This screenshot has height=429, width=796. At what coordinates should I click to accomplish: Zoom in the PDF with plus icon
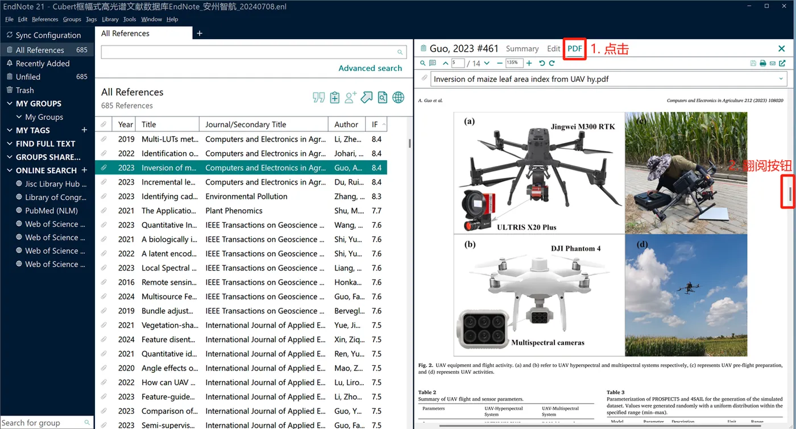coord(529,63)
